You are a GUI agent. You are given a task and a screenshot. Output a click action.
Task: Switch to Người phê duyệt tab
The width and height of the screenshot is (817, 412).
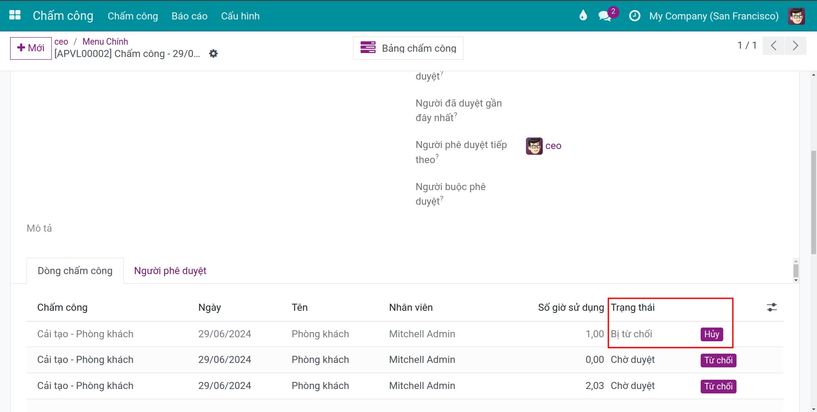click(x=170, y=271)
